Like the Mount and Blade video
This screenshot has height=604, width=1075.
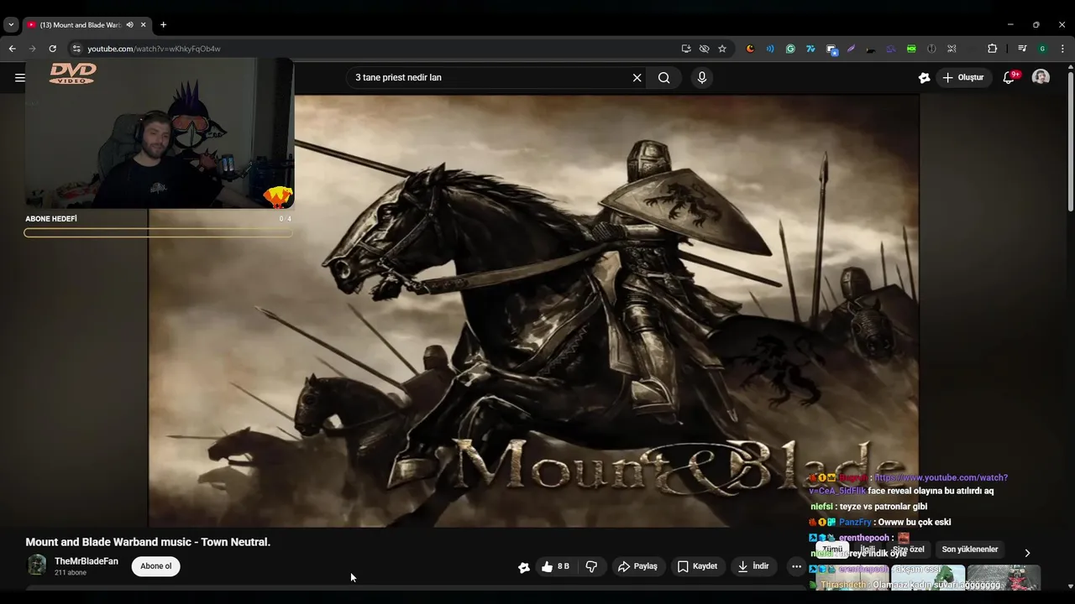coord(555,566)
